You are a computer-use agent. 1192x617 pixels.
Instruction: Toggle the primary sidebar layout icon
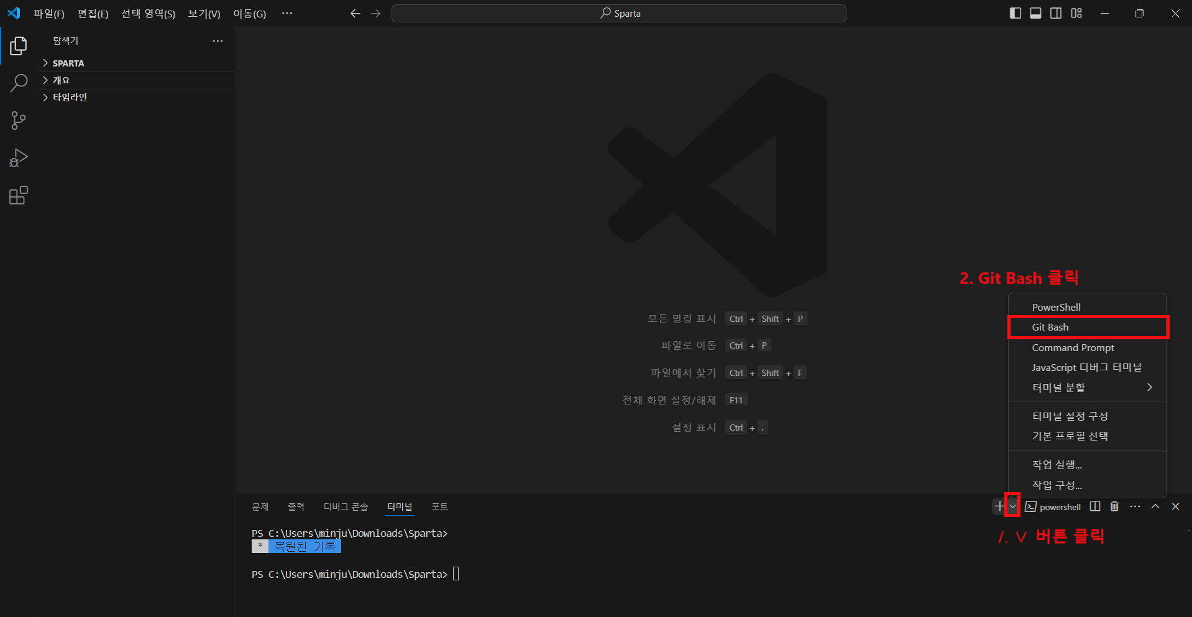(x=1015, y=13)
